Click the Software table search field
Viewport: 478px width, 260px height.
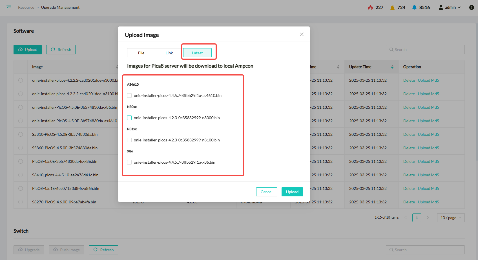point(425,50)
